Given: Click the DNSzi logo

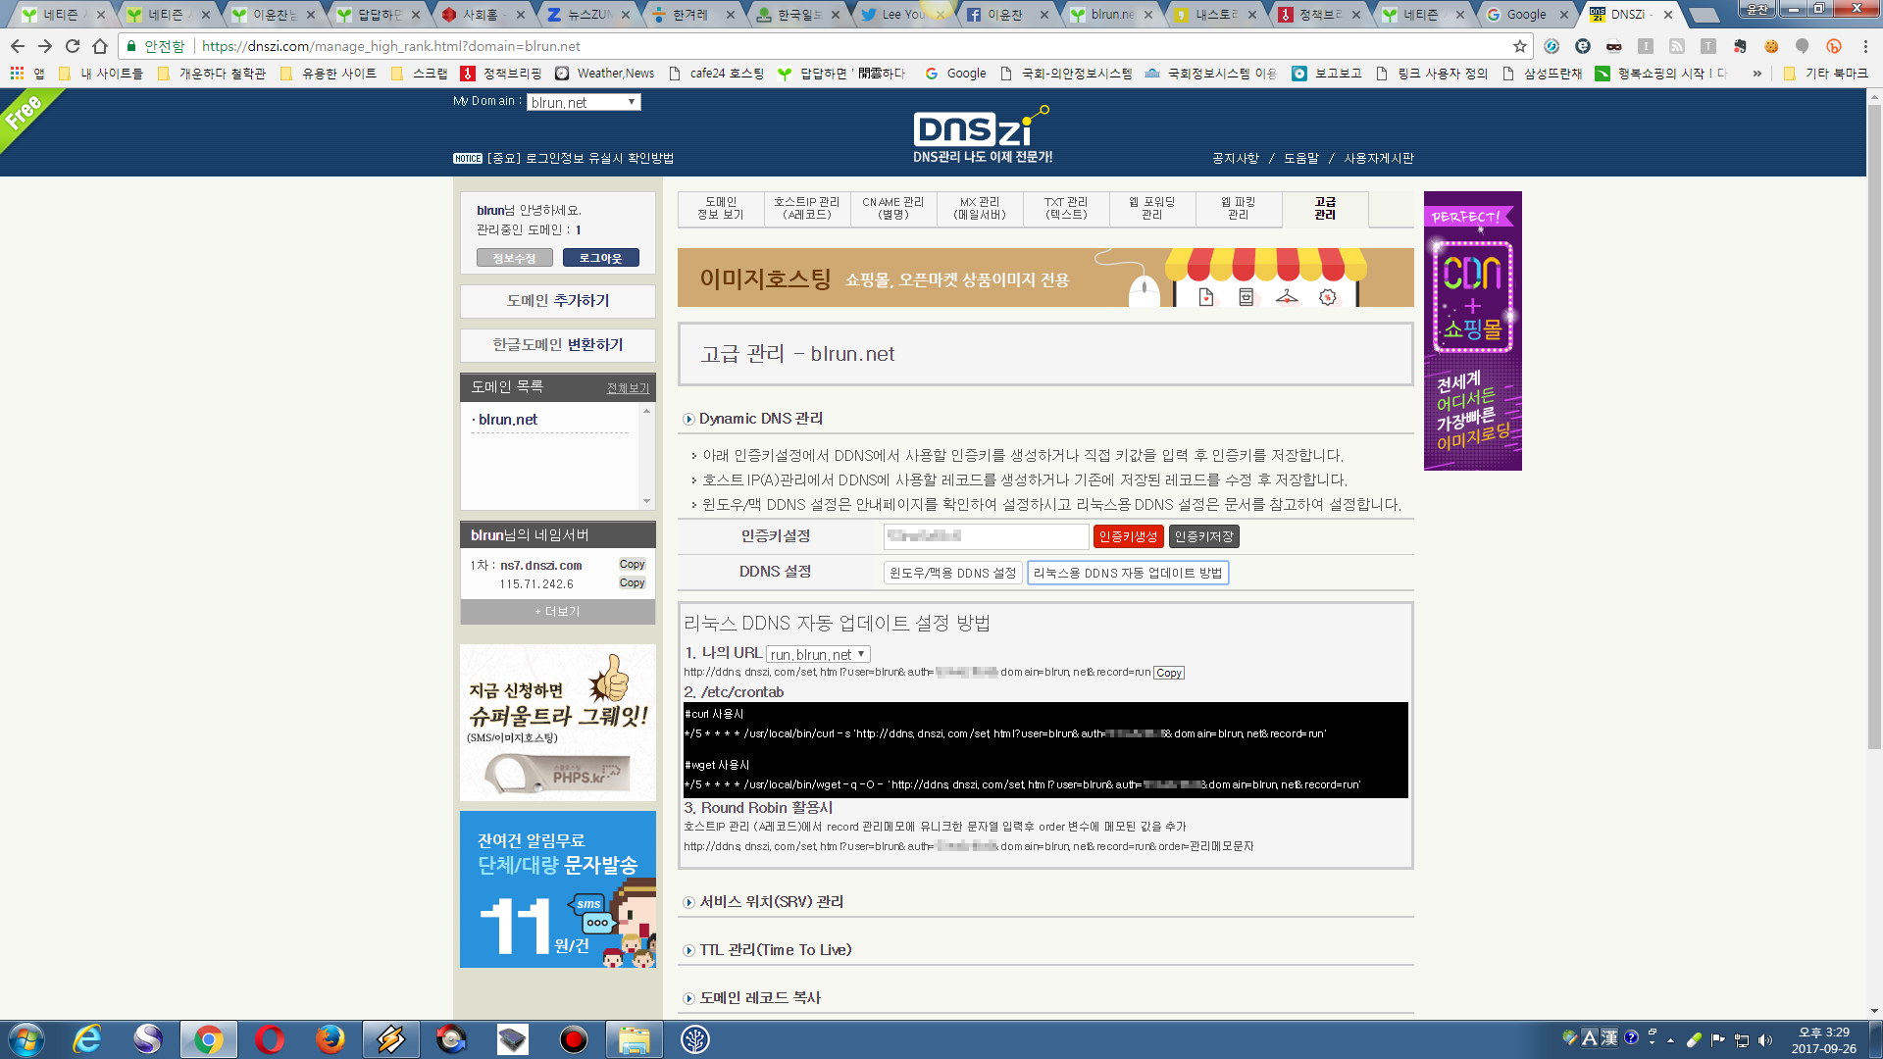Looking at the screenshot, I should [x=981, y=134].
